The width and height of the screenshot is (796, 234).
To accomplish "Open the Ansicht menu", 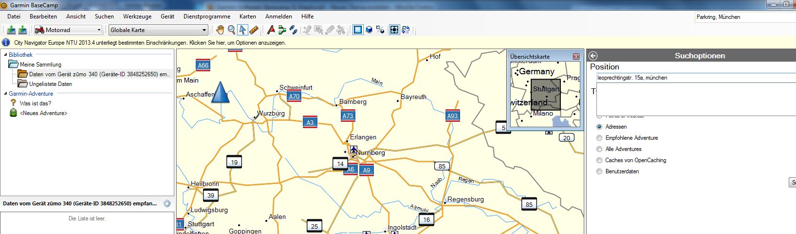I will coord(76,17).
